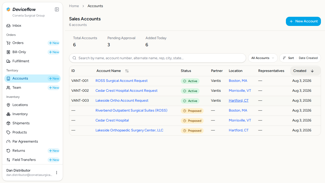Click the Total Accounts stat
Image resolution: width=325 pixels, height=183 pixels.
coord(85,41)
